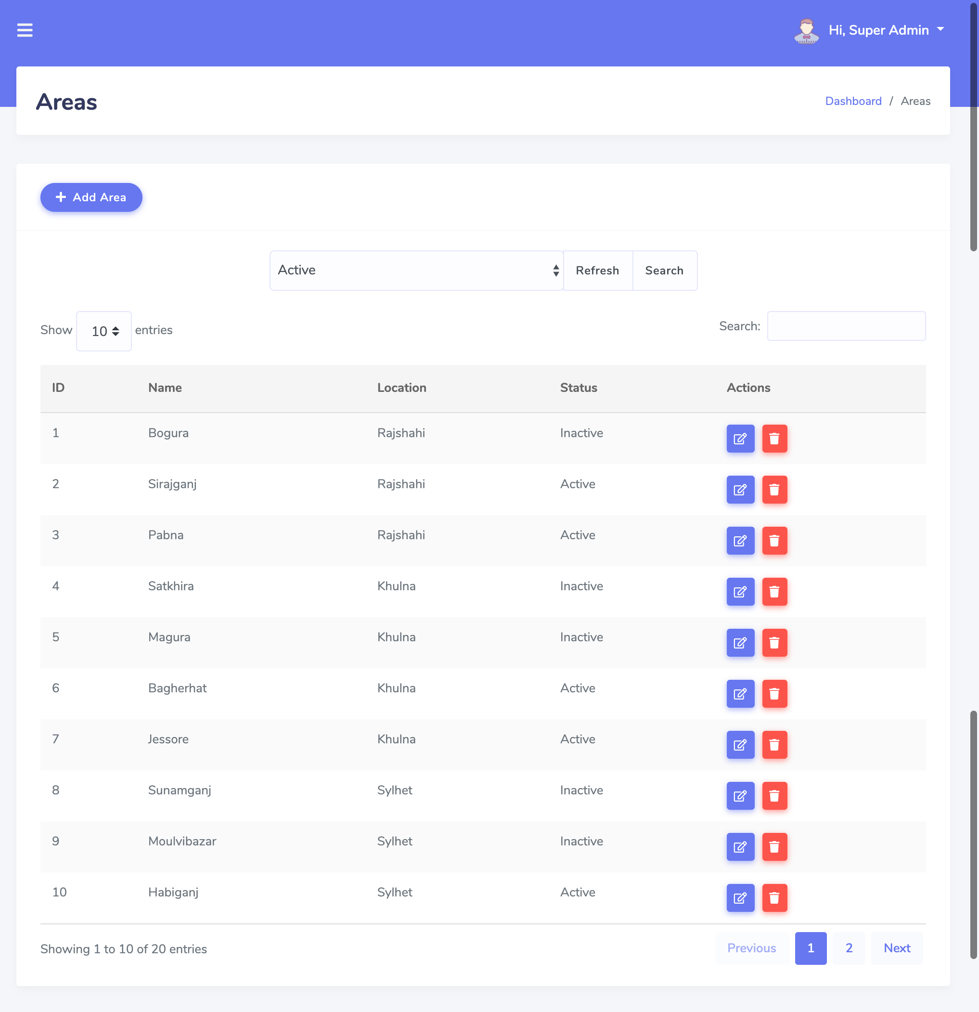Viewport: 979px width, 1012px height.
Task: Delete the Sunamganj area row
Action: pos(774,796)
